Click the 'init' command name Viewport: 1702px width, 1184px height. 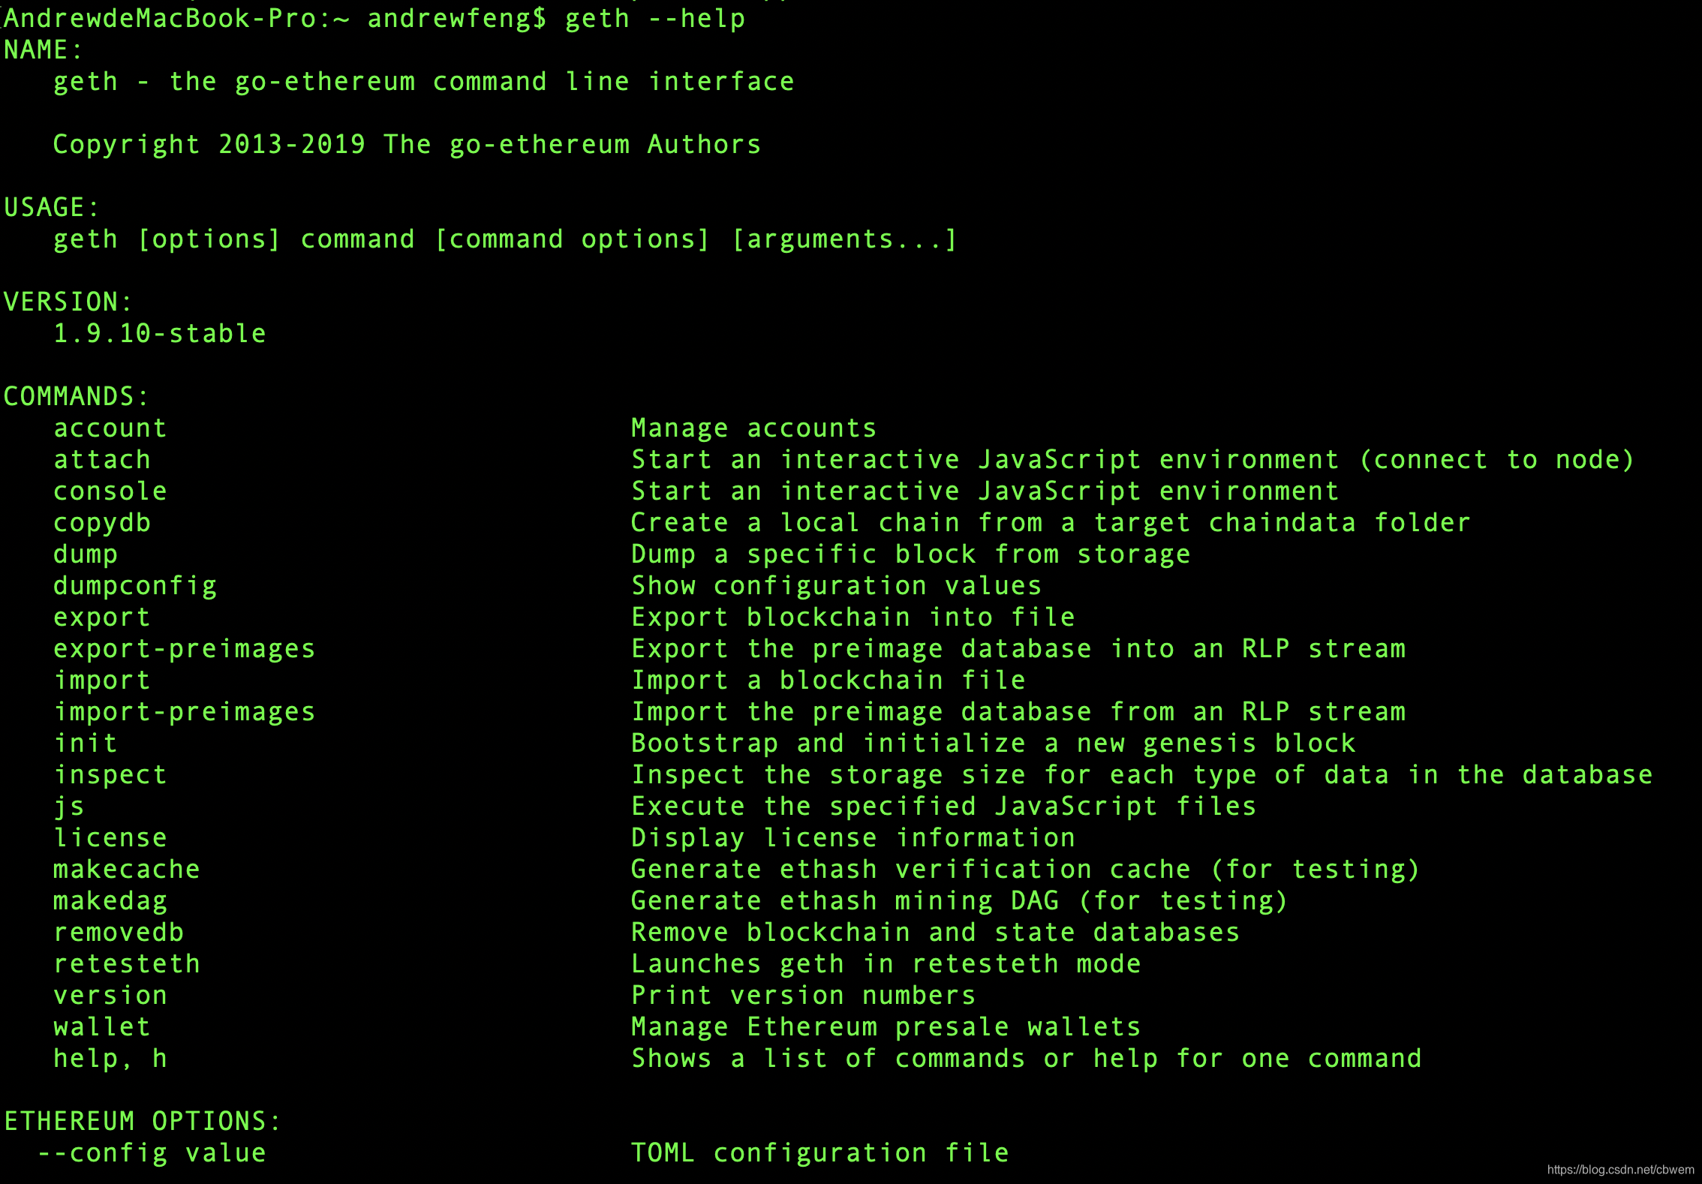coord(86,743)
